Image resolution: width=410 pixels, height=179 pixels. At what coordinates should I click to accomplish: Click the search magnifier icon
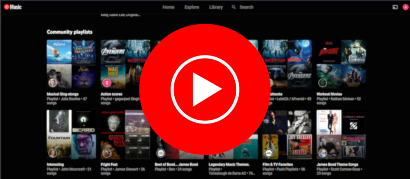point(233,7)
